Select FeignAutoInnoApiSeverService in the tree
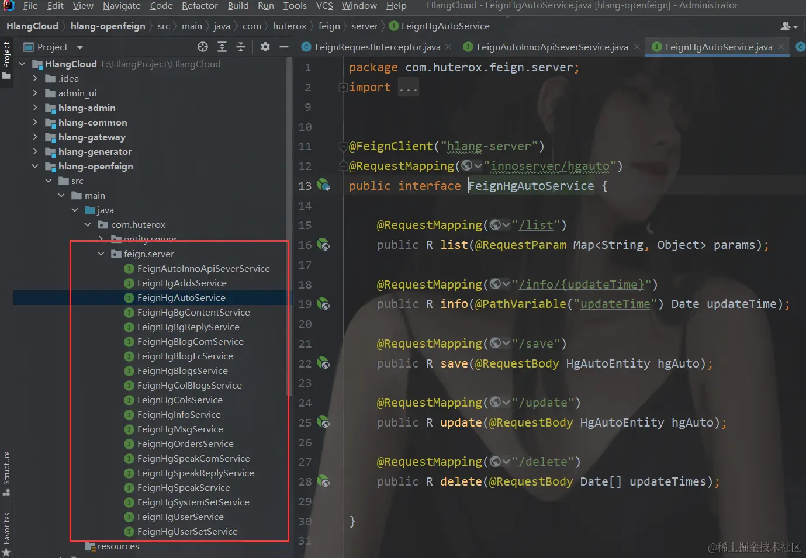Screen dimensions: 806x558 pos(203,268)
